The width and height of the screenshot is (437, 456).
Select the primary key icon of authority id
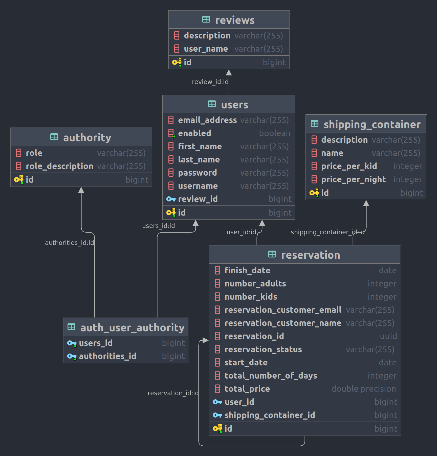coord(19,180)
